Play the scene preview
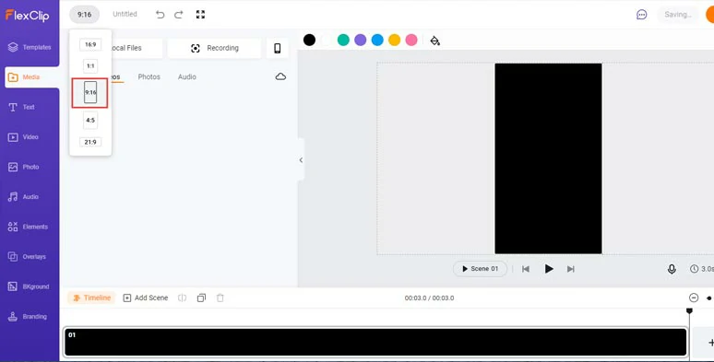The width and height of the screenshot is (714, 362). (x=549, y=269)
